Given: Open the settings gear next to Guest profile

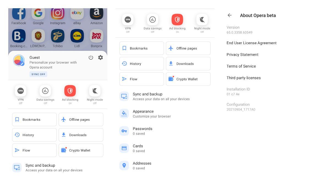Looking at the screenshot, I should tap(100, 57).
